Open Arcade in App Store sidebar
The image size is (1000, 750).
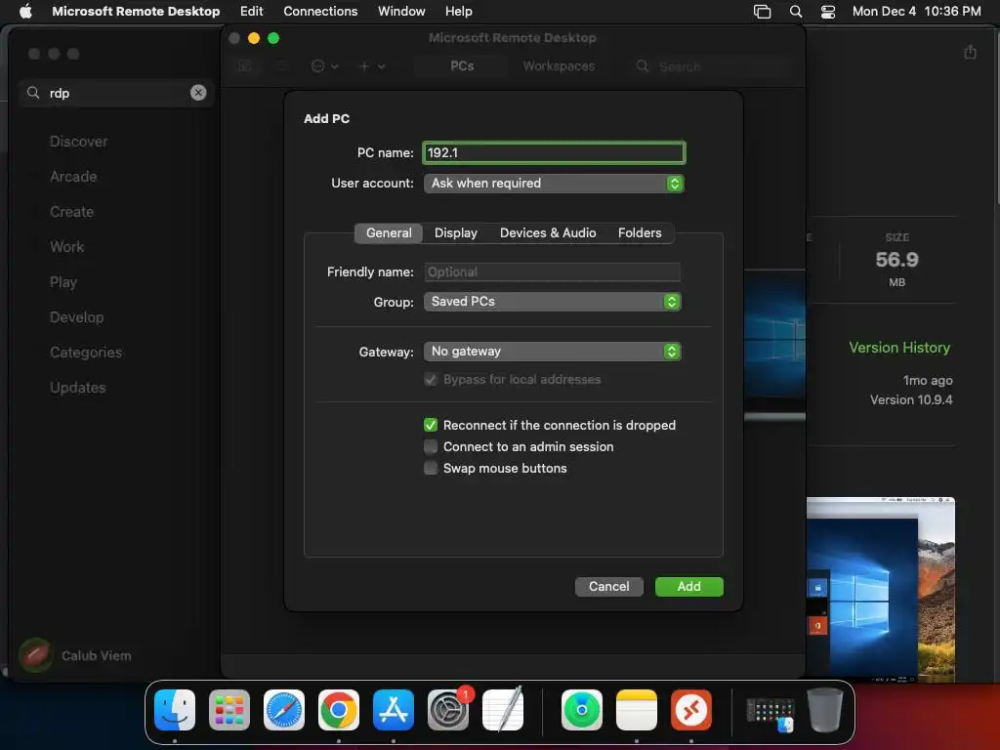73,177
